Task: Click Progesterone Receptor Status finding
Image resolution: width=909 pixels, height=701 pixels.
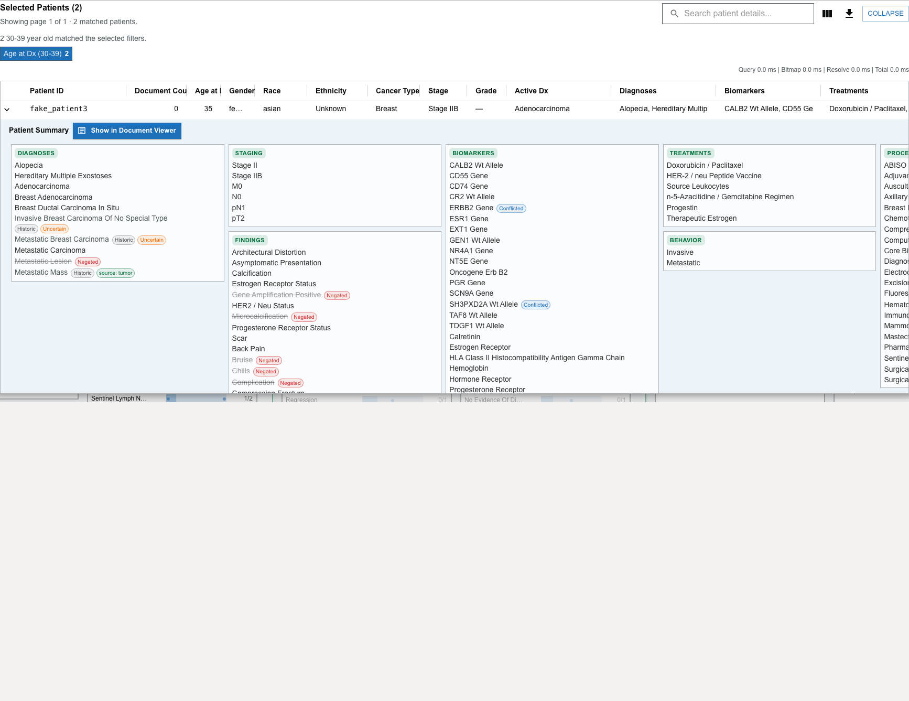Action: (x=282, y=328)
